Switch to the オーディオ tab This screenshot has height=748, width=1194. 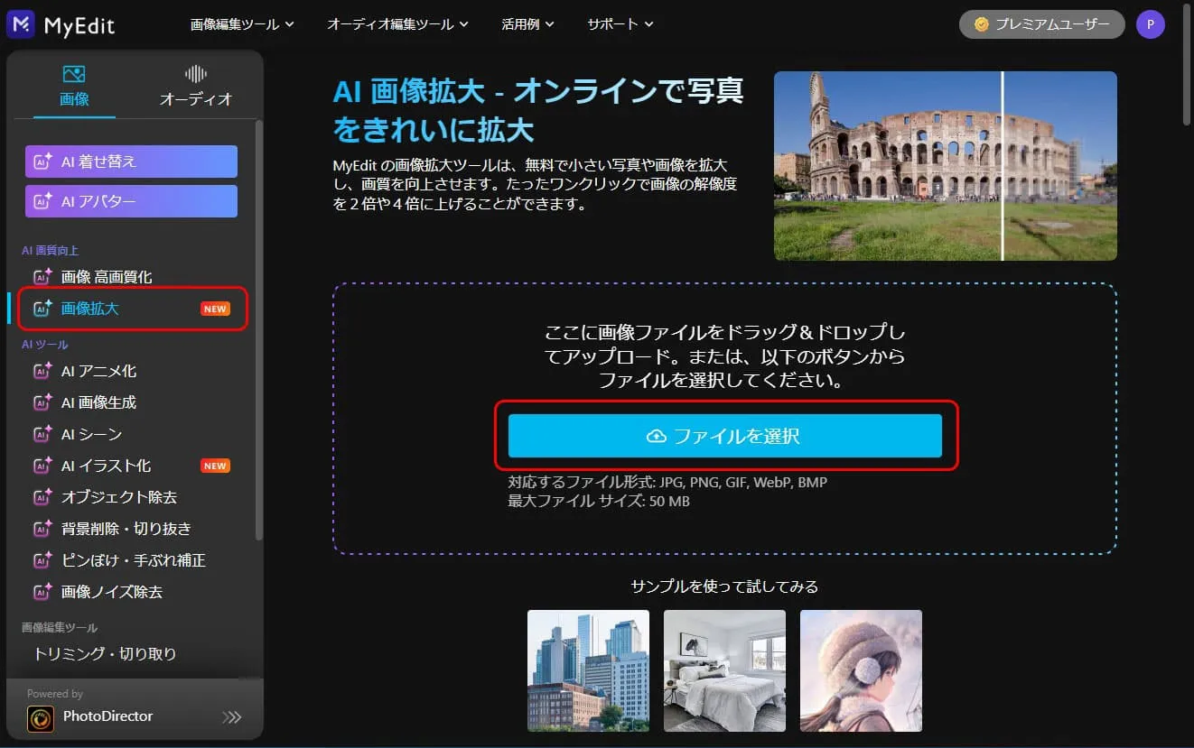(x=196, y=87)
